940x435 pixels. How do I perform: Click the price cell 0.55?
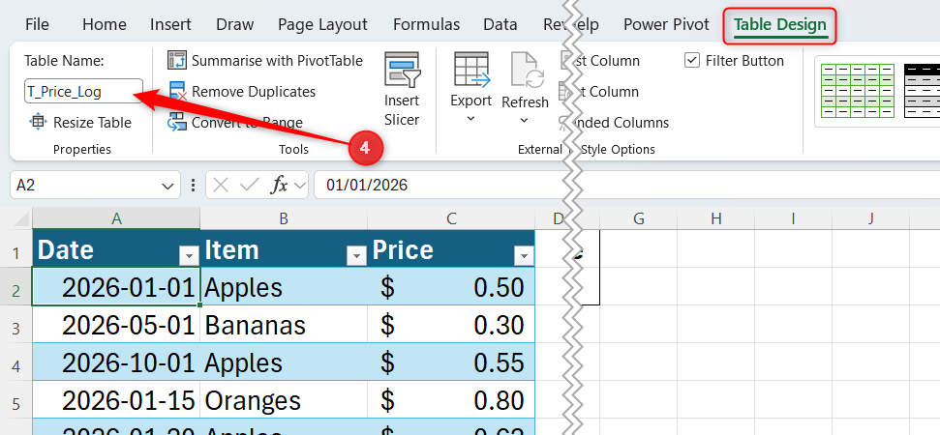click(451, 362)
